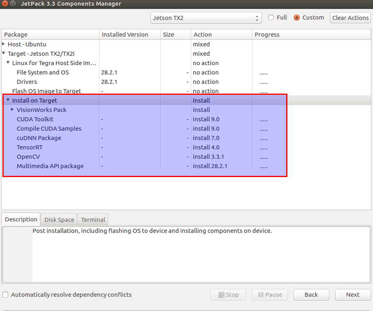Select the Description tab
The height and width of the screenshot is (311, 373).
pyautogui.click(x=21, y=219)
